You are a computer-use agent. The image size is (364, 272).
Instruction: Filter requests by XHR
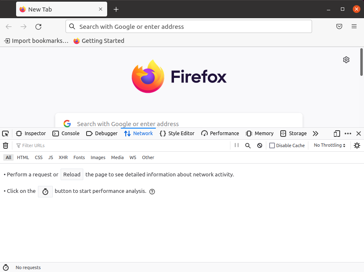(63, 157)
